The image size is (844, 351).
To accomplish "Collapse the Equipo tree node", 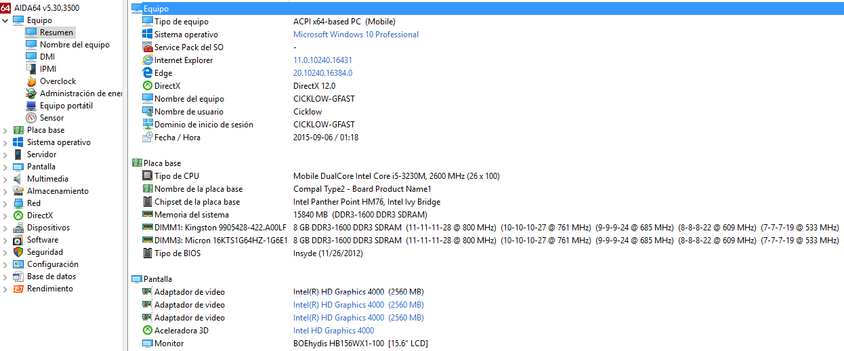I will (5, 20).
